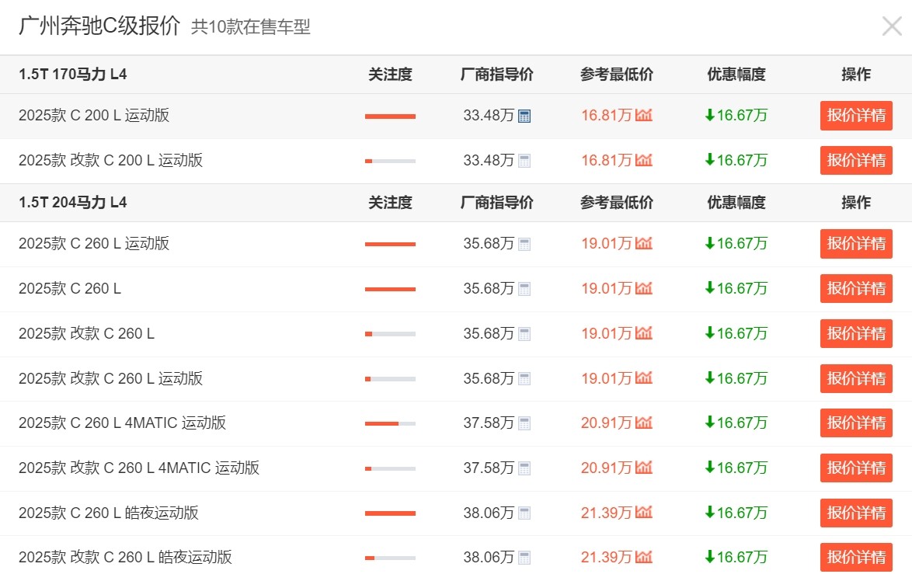The width and height of the screenshot is (912, 574).
Task: Click 报价详情 for 2025款 C 260 L 运动版
Action: 856,243
